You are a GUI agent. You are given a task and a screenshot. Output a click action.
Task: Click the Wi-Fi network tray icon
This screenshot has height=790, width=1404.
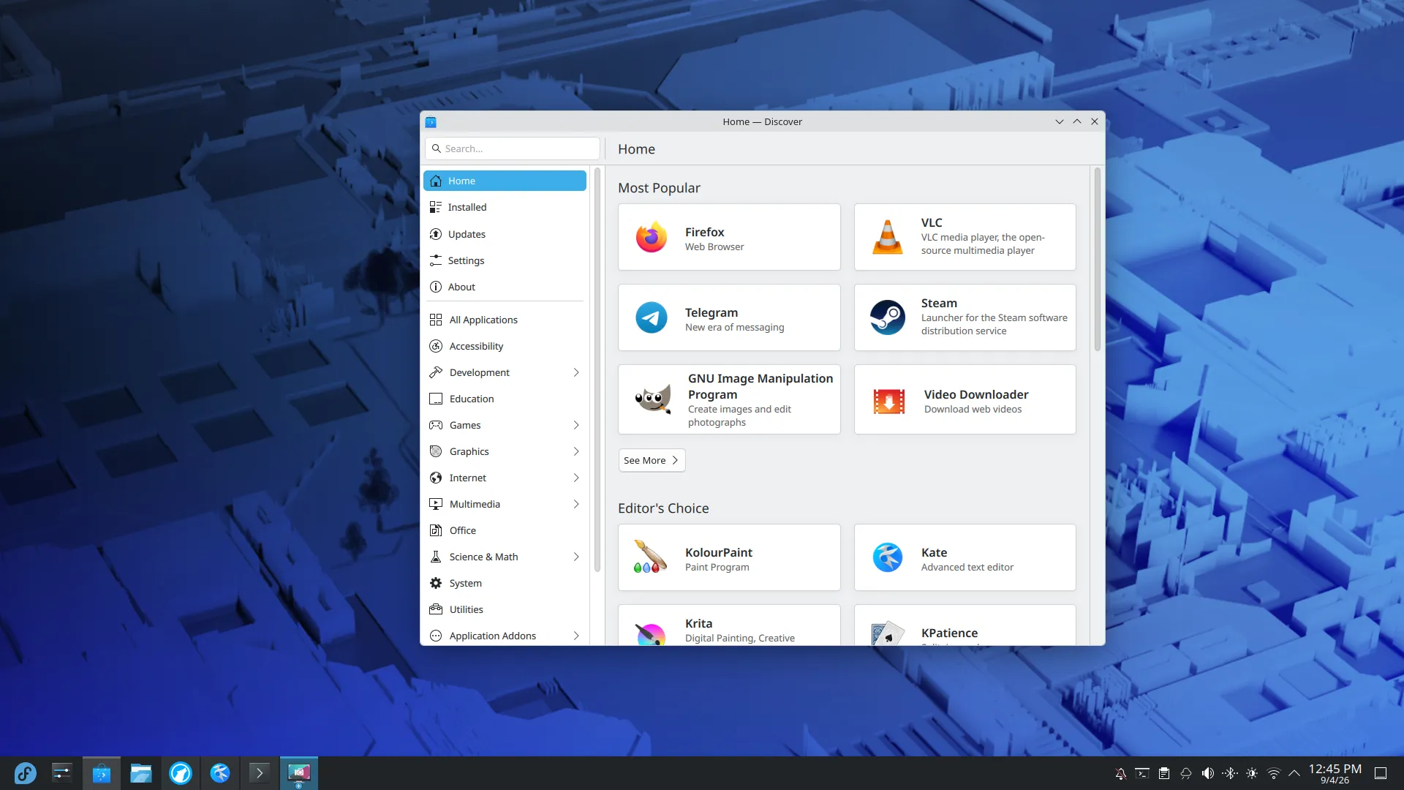coord(1274,773)
